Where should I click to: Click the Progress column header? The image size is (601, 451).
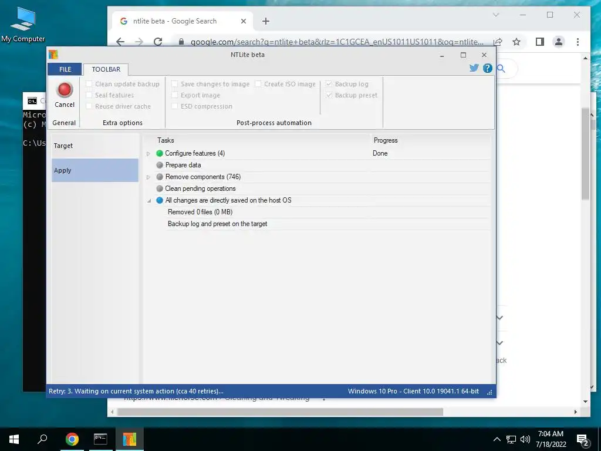pyautogui.click(x=386, y=140)
